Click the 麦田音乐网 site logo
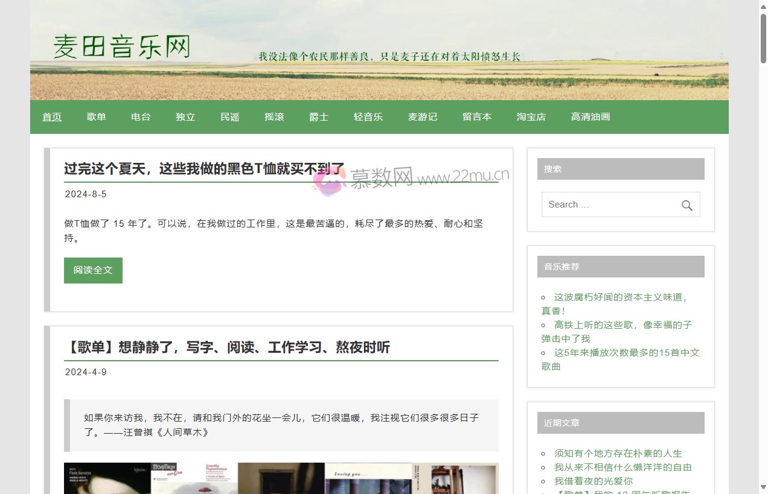This screenshot has width=768, height=494. [x=122, y=47]
